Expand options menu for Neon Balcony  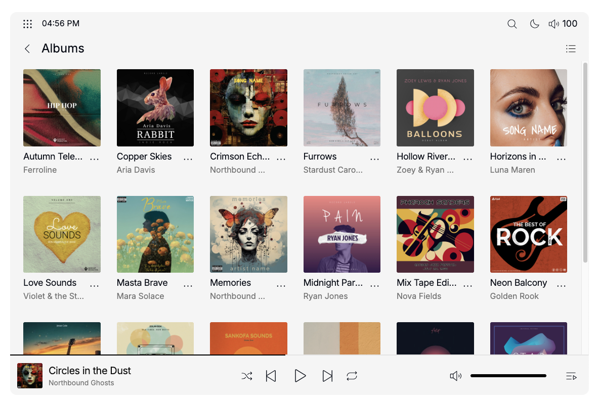click(x=561, y=285)
